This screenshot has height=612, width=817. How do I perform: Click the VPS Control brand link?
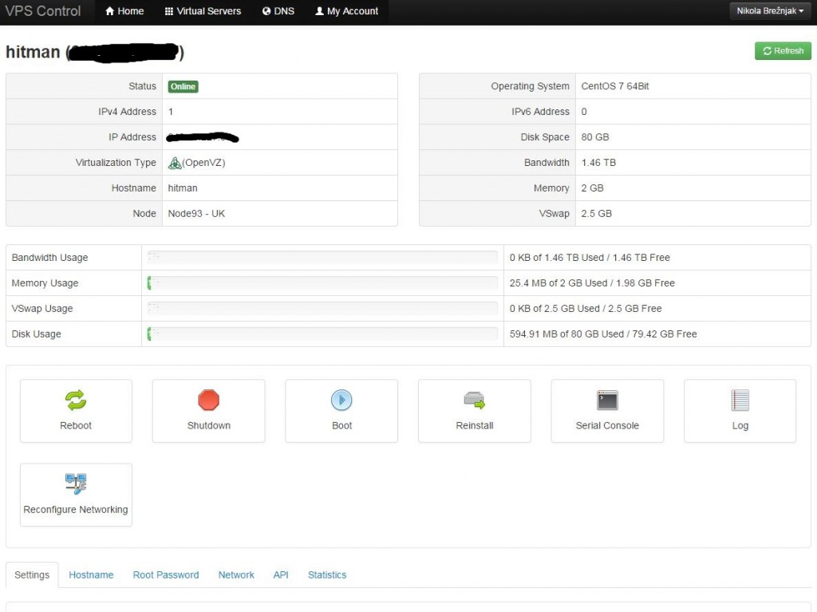point(43,11)
